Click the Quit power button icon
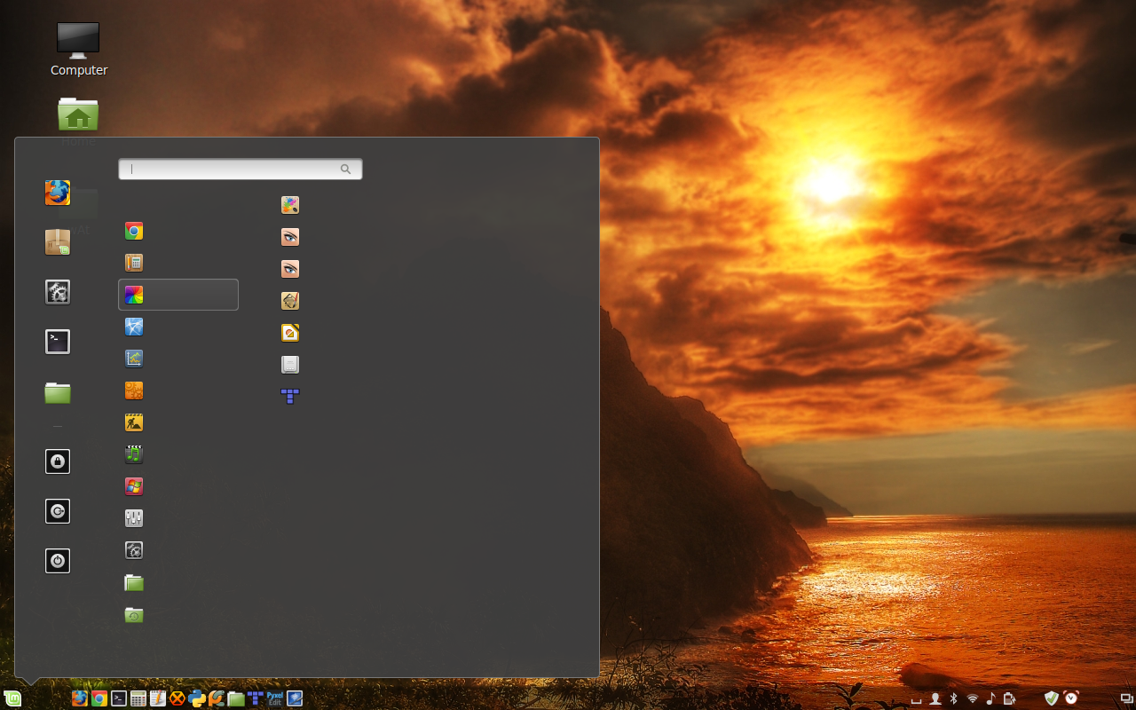This screenshot has width=1136, height=710. [x=58, y=561]
